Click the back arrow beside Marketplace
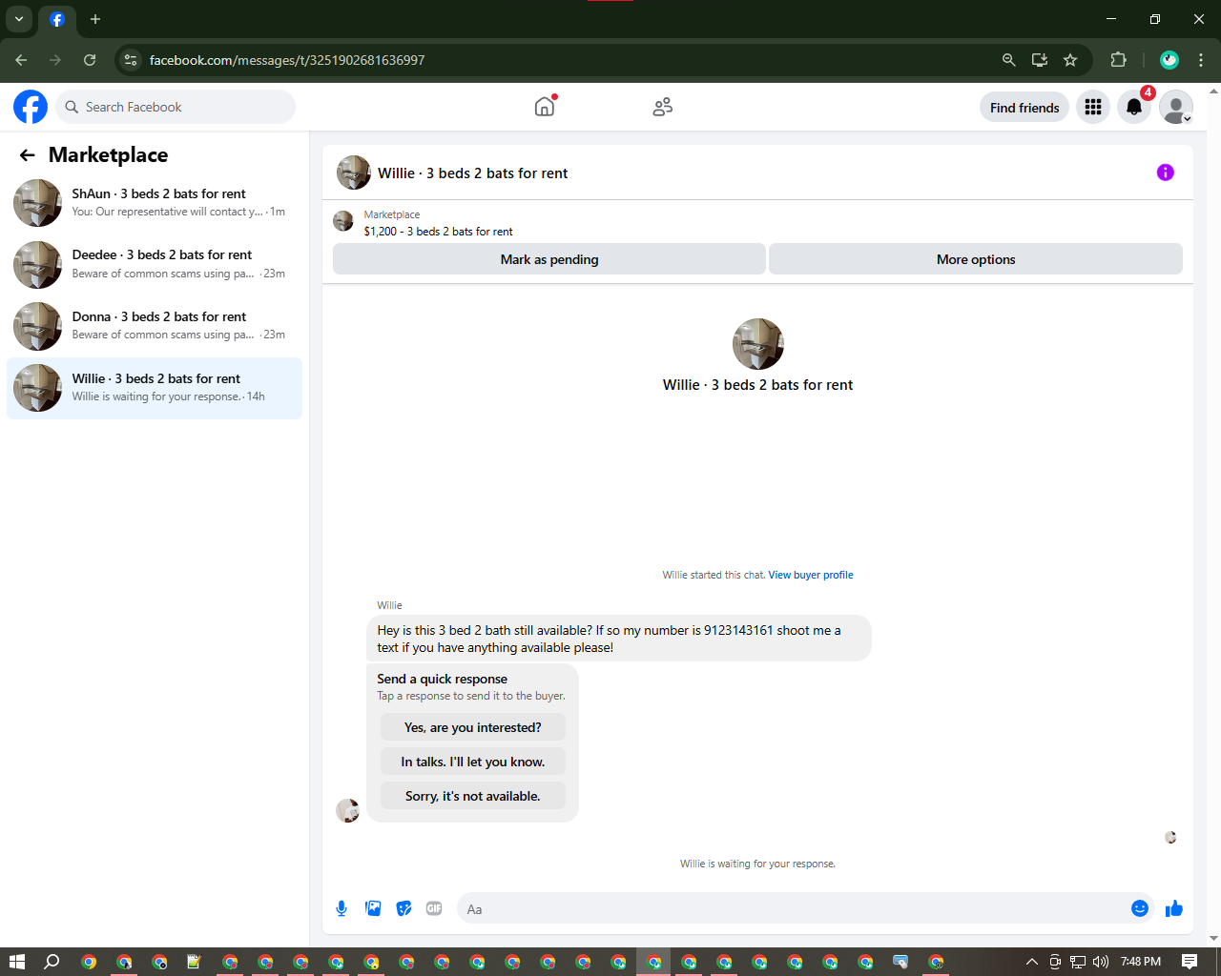 [28, 155]
